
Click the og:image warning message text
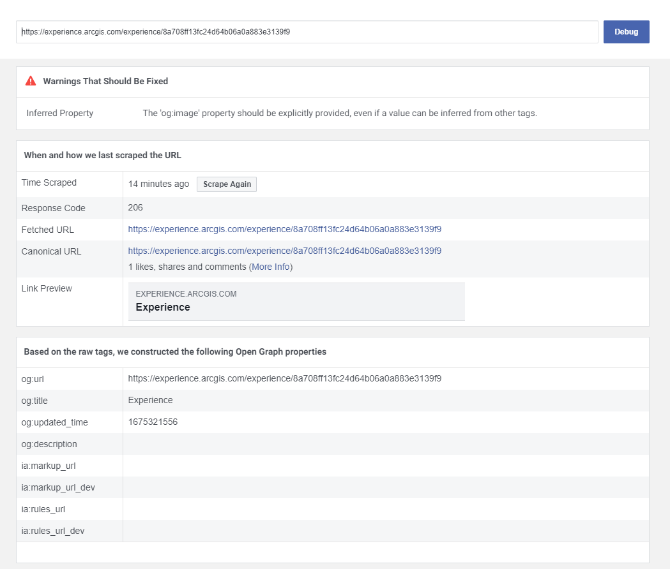340,113
